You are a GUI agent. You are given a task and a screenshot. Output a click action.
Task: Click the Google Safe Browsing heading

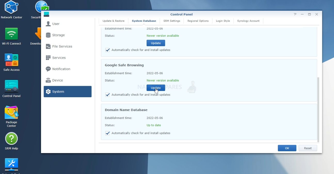[124, 65]
